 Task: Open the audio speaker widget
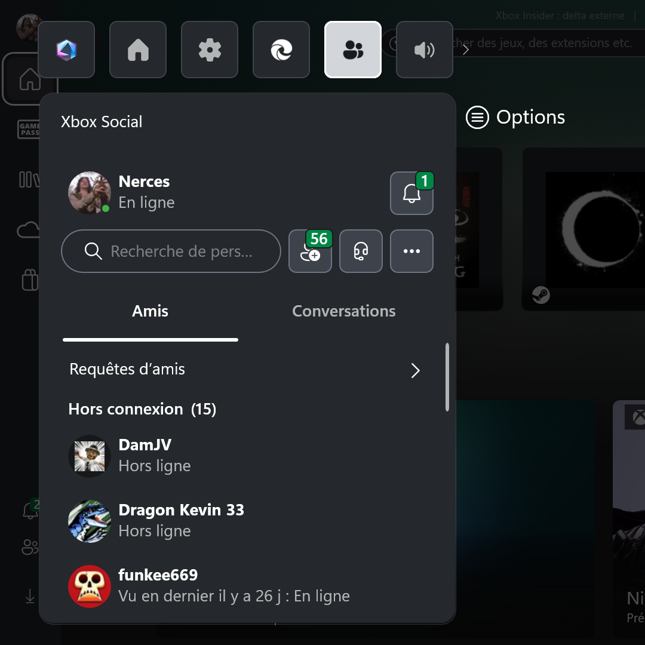(424, 50)
